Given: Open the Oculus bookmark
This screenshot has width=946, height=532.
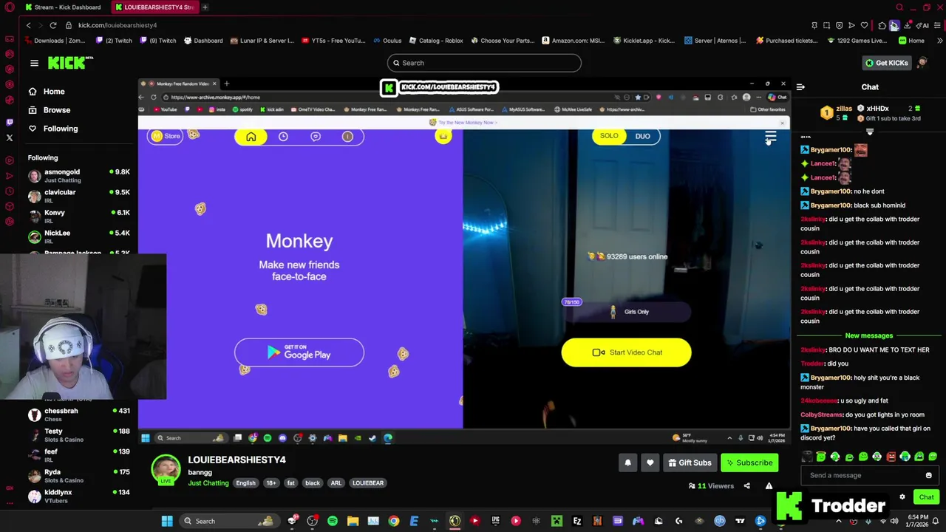Looking at the screenshot, I should tap(387, 41).
